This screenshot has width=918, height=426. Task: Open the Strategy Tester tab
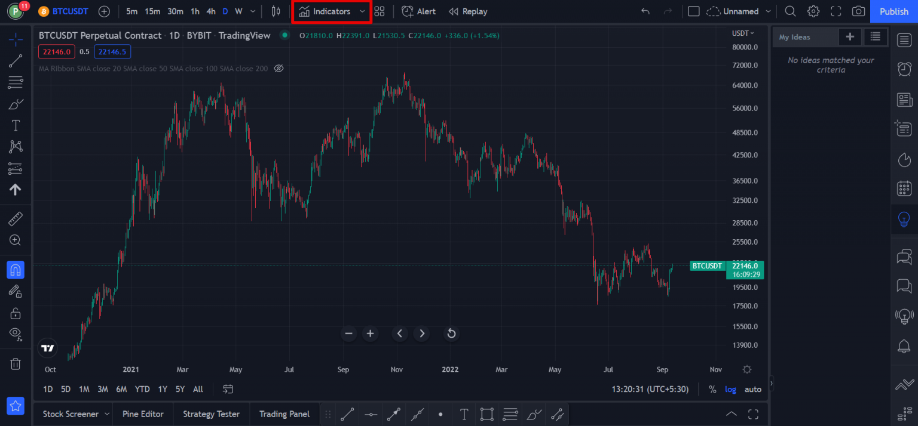[x=211, y=413]
